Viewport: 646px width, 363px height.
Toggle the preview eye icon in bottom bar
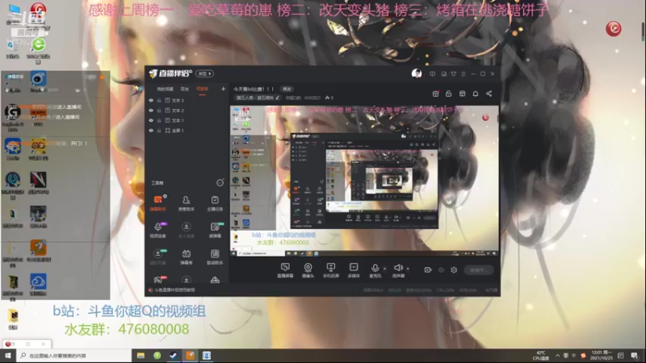441,270
